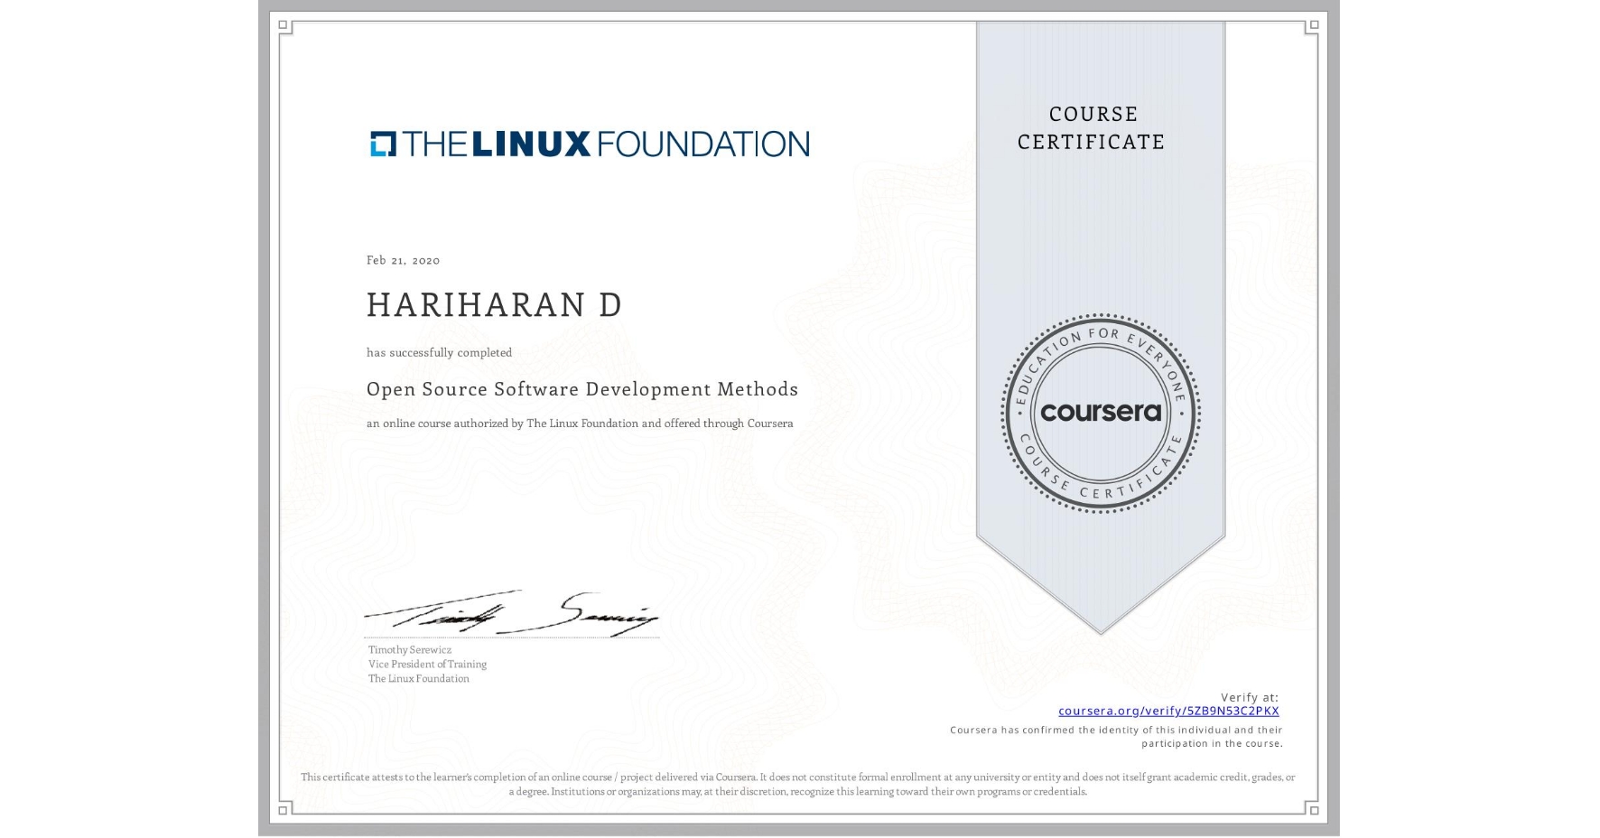
Task: Click the Verify at label
Action: pos(1251,696)
